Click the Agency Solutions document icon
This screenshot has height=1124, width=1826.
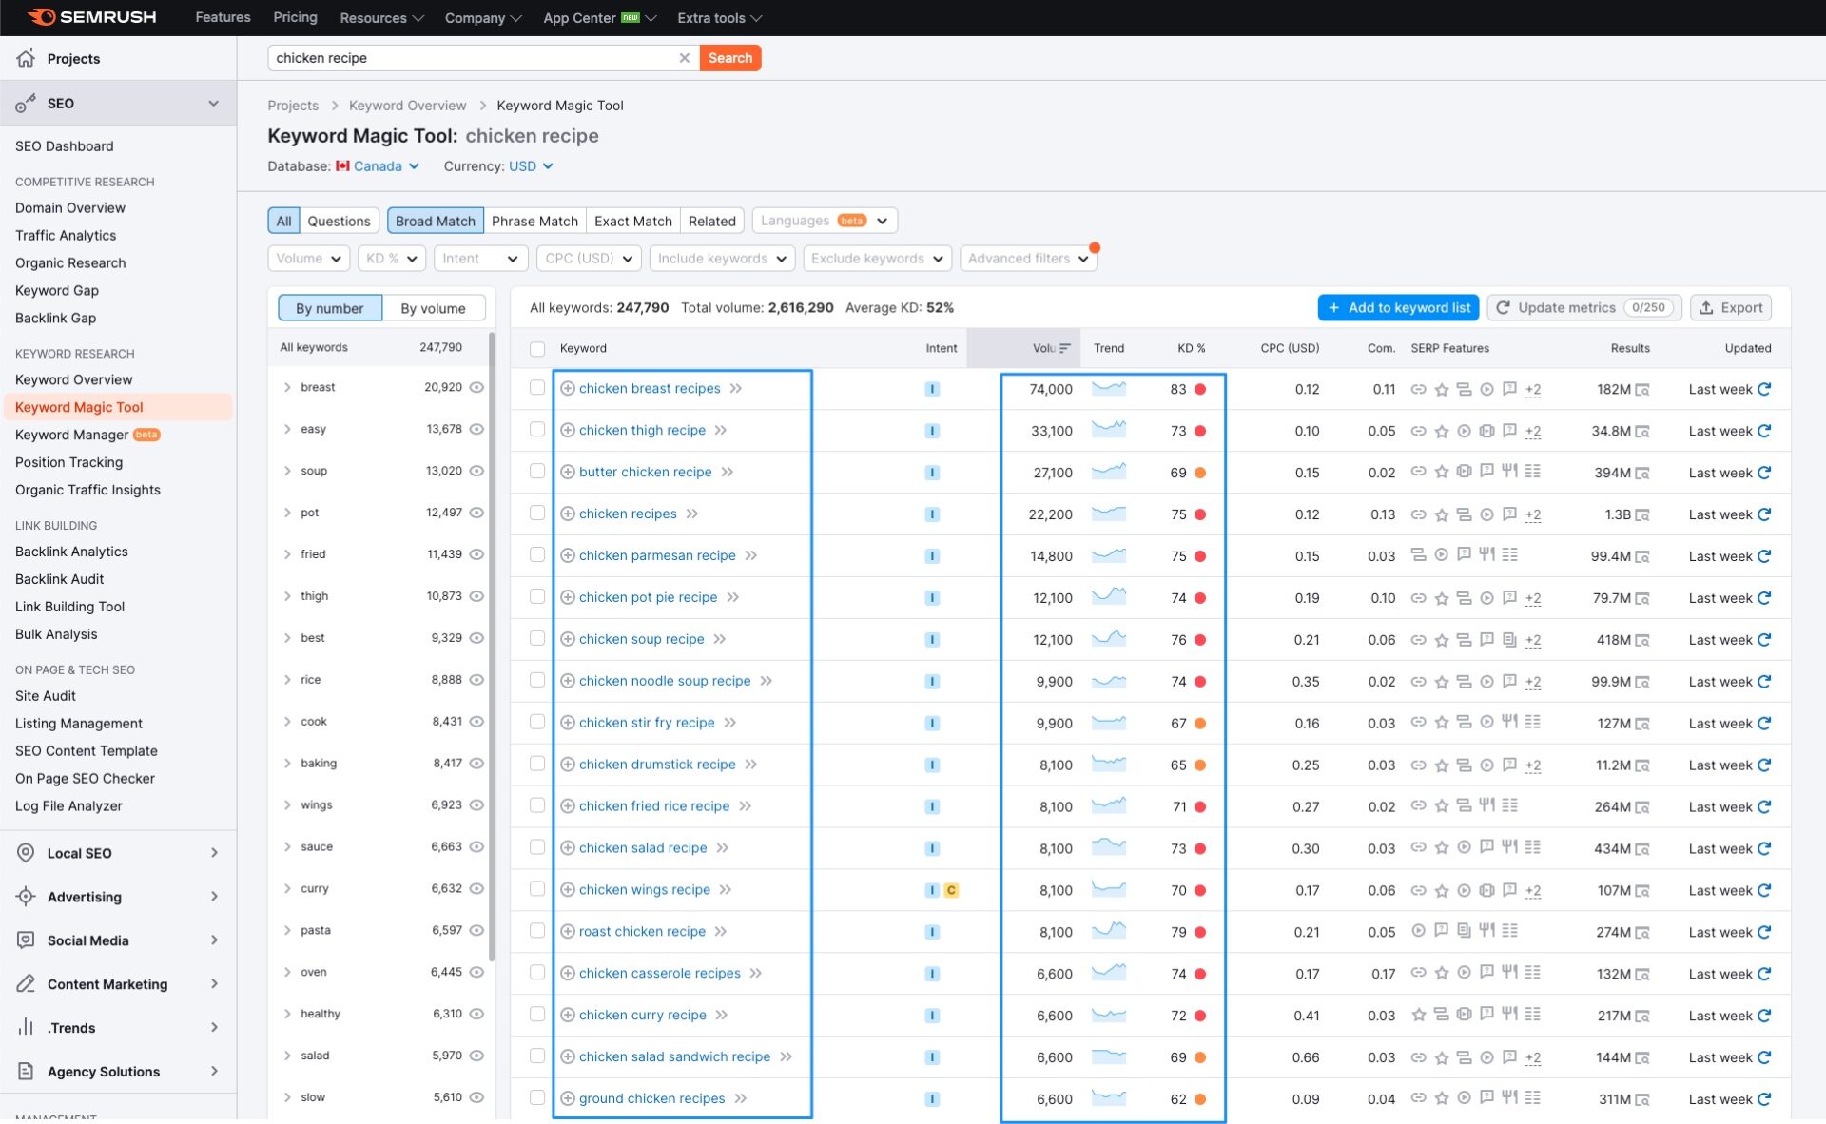26,1071
